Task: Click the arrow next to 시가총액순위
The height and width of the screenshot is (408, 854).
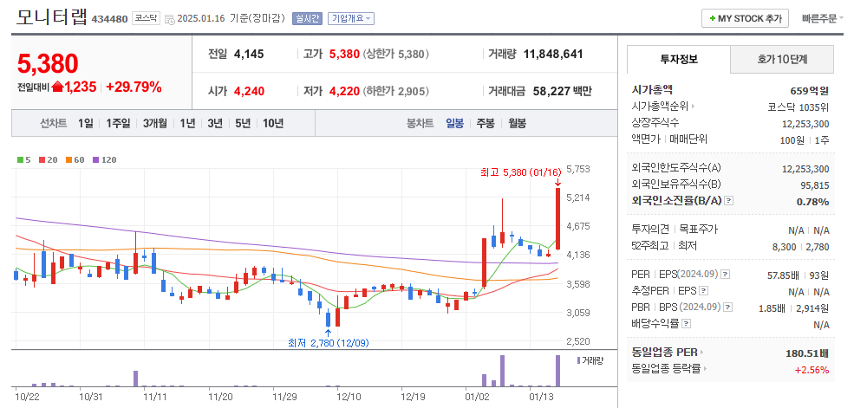Action: pos(694,107)
